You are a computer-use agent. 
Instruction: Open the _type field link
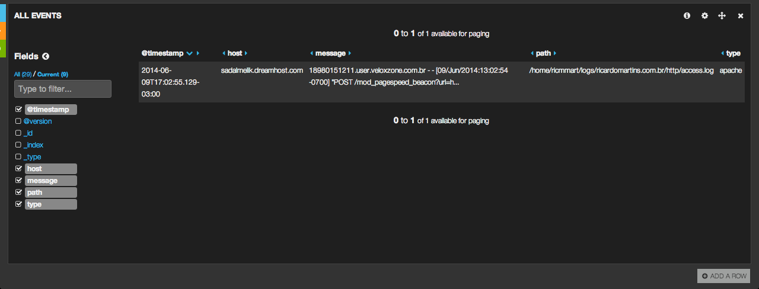pos(33,157)
